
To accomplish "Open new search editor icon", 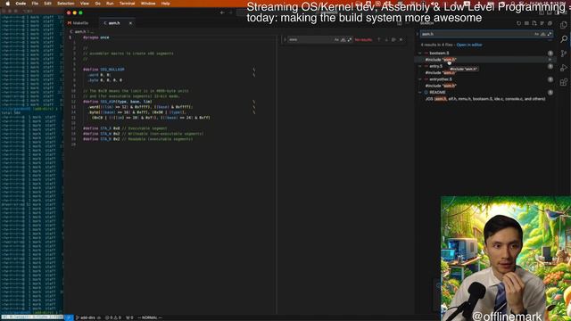I will click(x=534, y=23).
